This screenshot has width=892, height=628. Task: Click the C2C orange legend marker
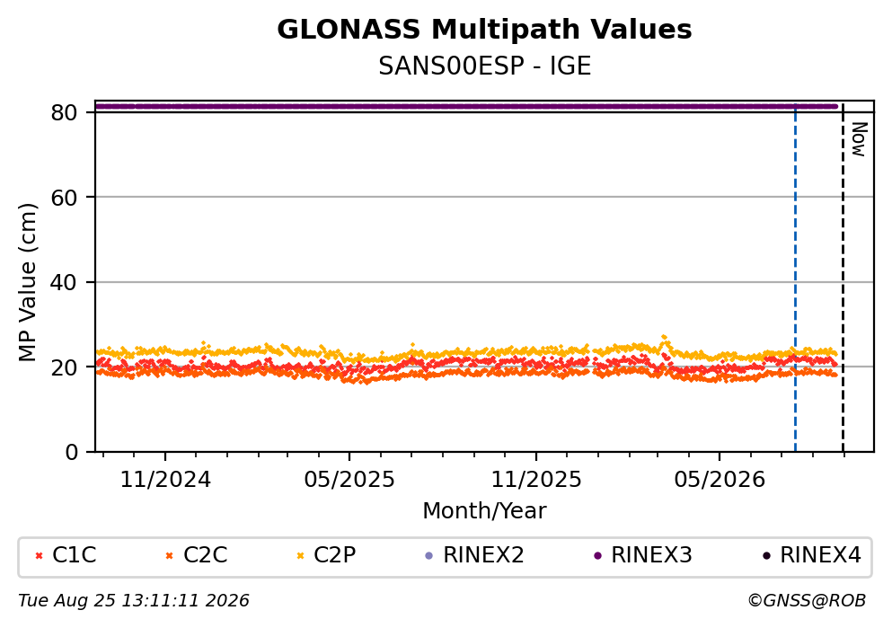point(169,556)
